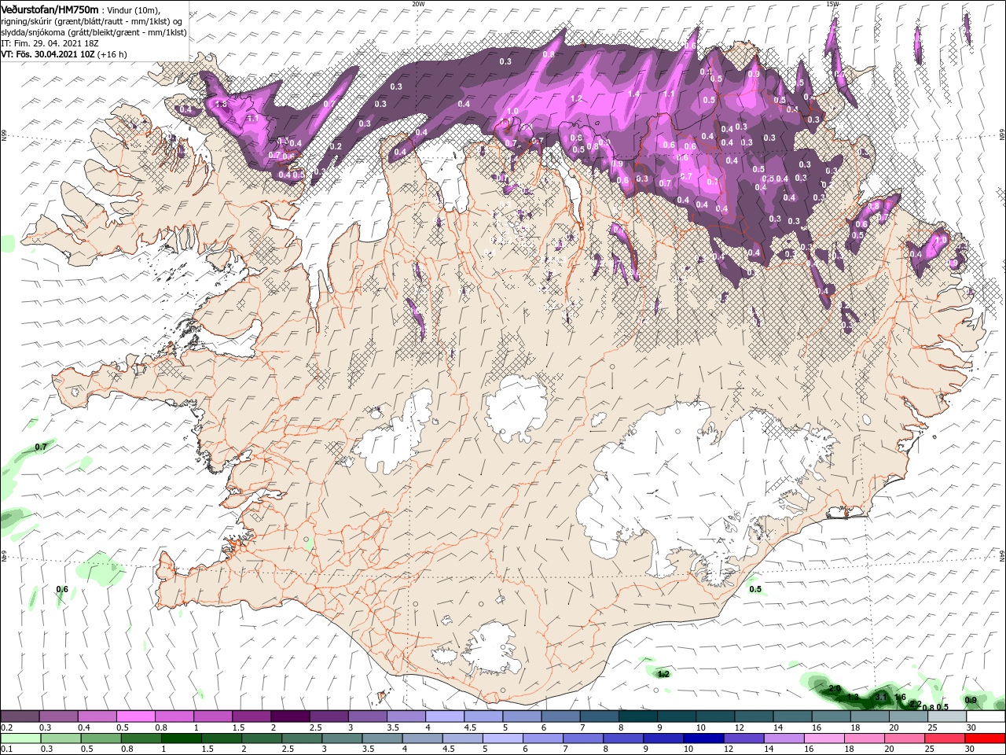The width and height of the screenshot is (1006, 755).
Task: Click the '0.2' label of the upper legend
Action: point(7,727)
